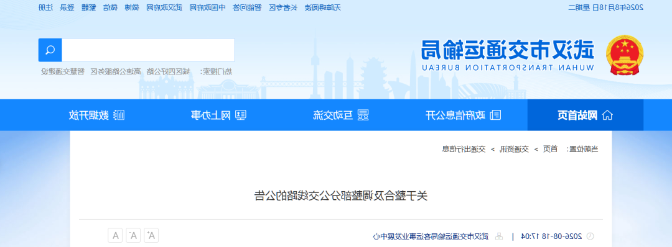Viewport: 672px width, 247px height.
Task: Open the 微博 link in top bar
Action: 131,7
